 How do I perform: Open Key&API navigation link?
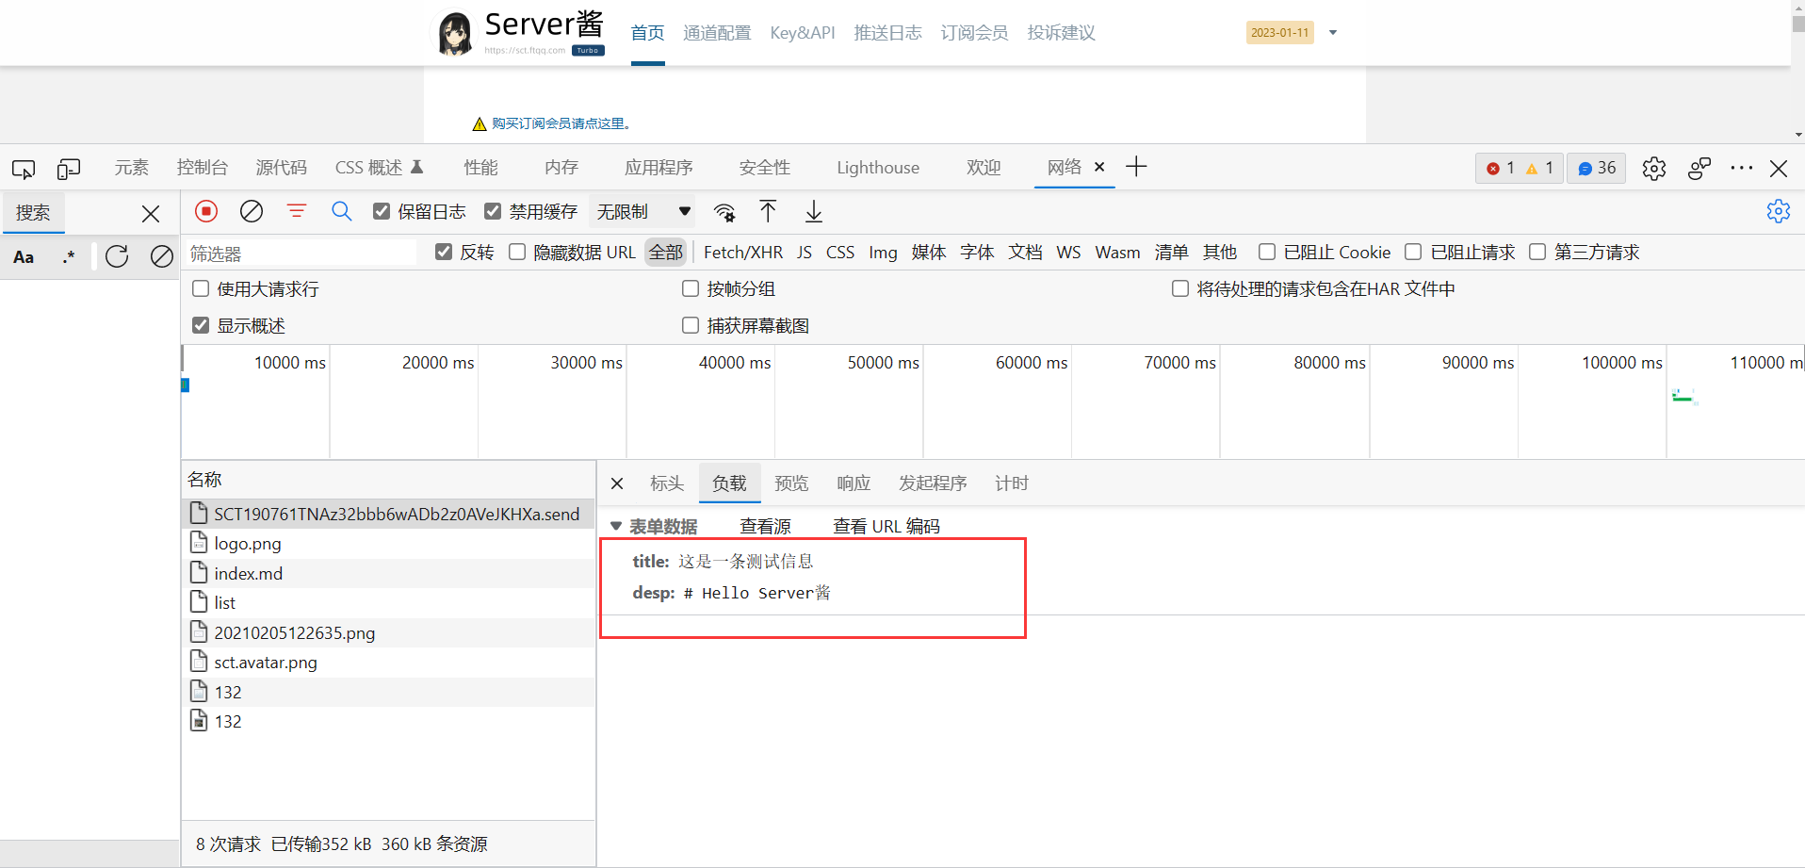tap(803, 33)
